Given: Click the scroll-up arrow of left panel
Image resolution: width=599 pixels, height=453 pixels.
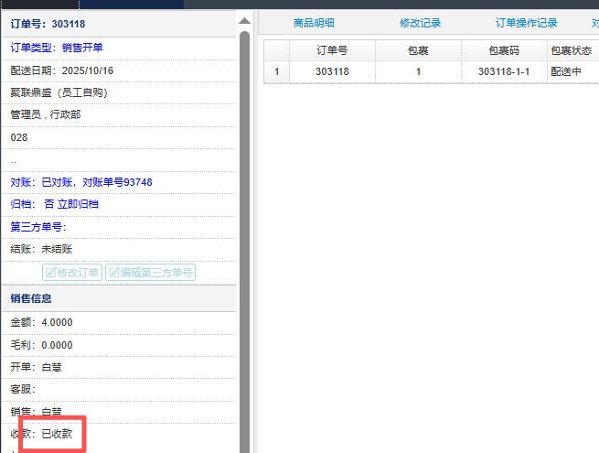Looking at the screenshot, I should click(243, 20).
